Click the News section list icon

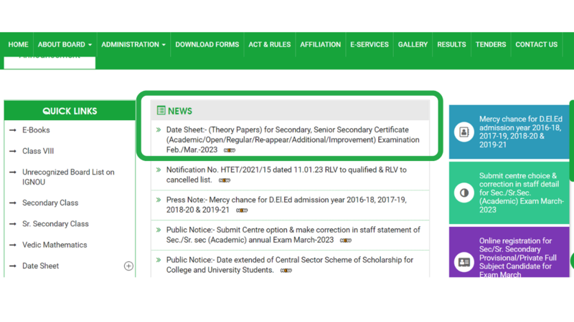pos(161,111)
